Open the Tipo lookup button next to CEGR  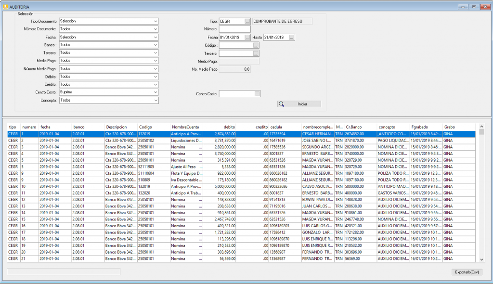coord(247,21)
